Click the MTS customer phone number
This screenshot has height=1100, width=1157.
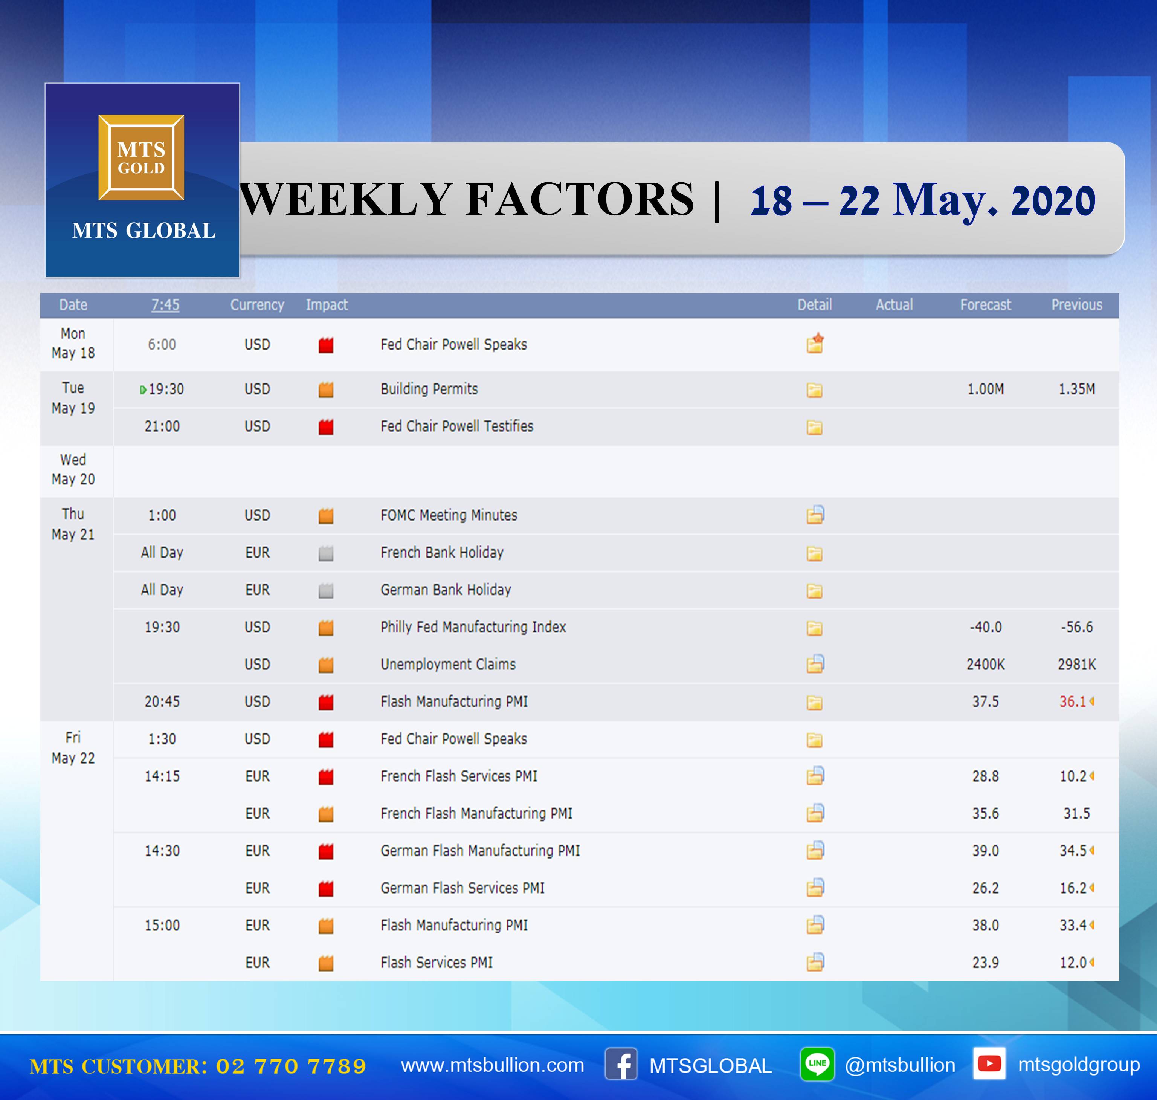coord(291,1066)
